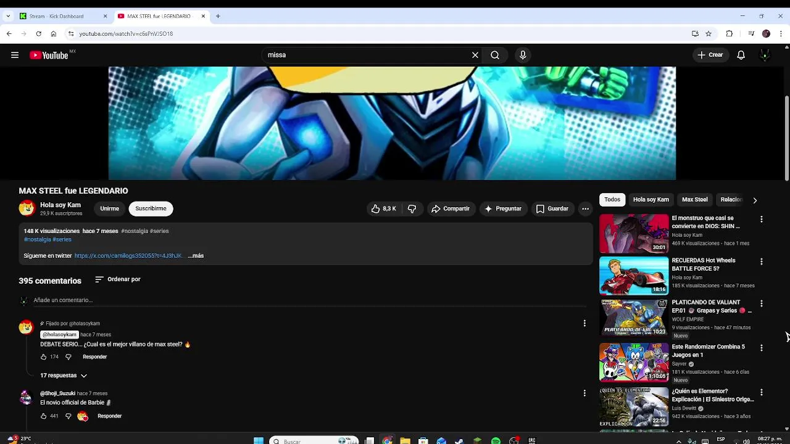The image size is (790, 444).
Task: Reply to the pinned @holasoykam comment
Action: tap(95, 357)
